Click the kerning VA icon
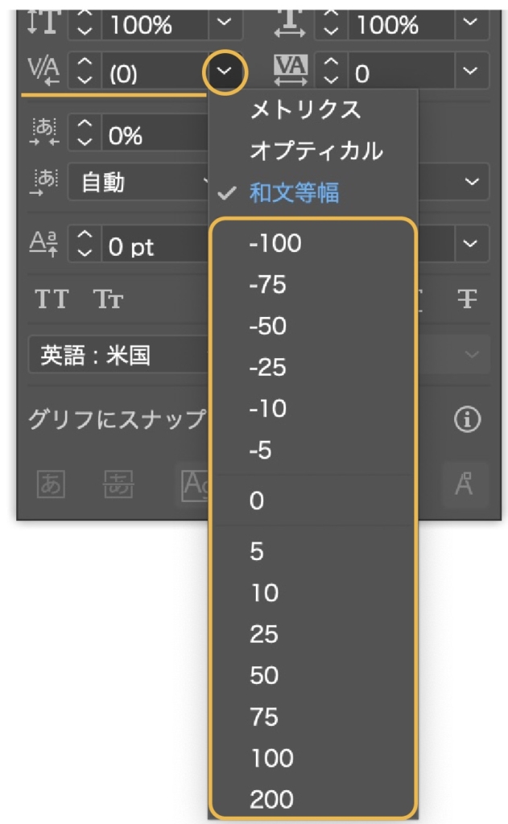508x824 pixels. [43, 71]
